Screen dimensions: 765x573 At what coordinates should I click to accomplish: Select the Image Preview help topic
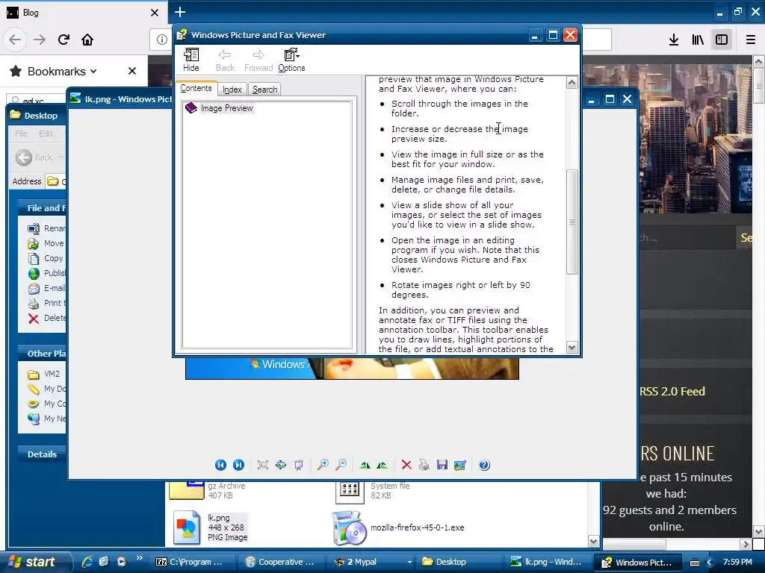(226, 108)
